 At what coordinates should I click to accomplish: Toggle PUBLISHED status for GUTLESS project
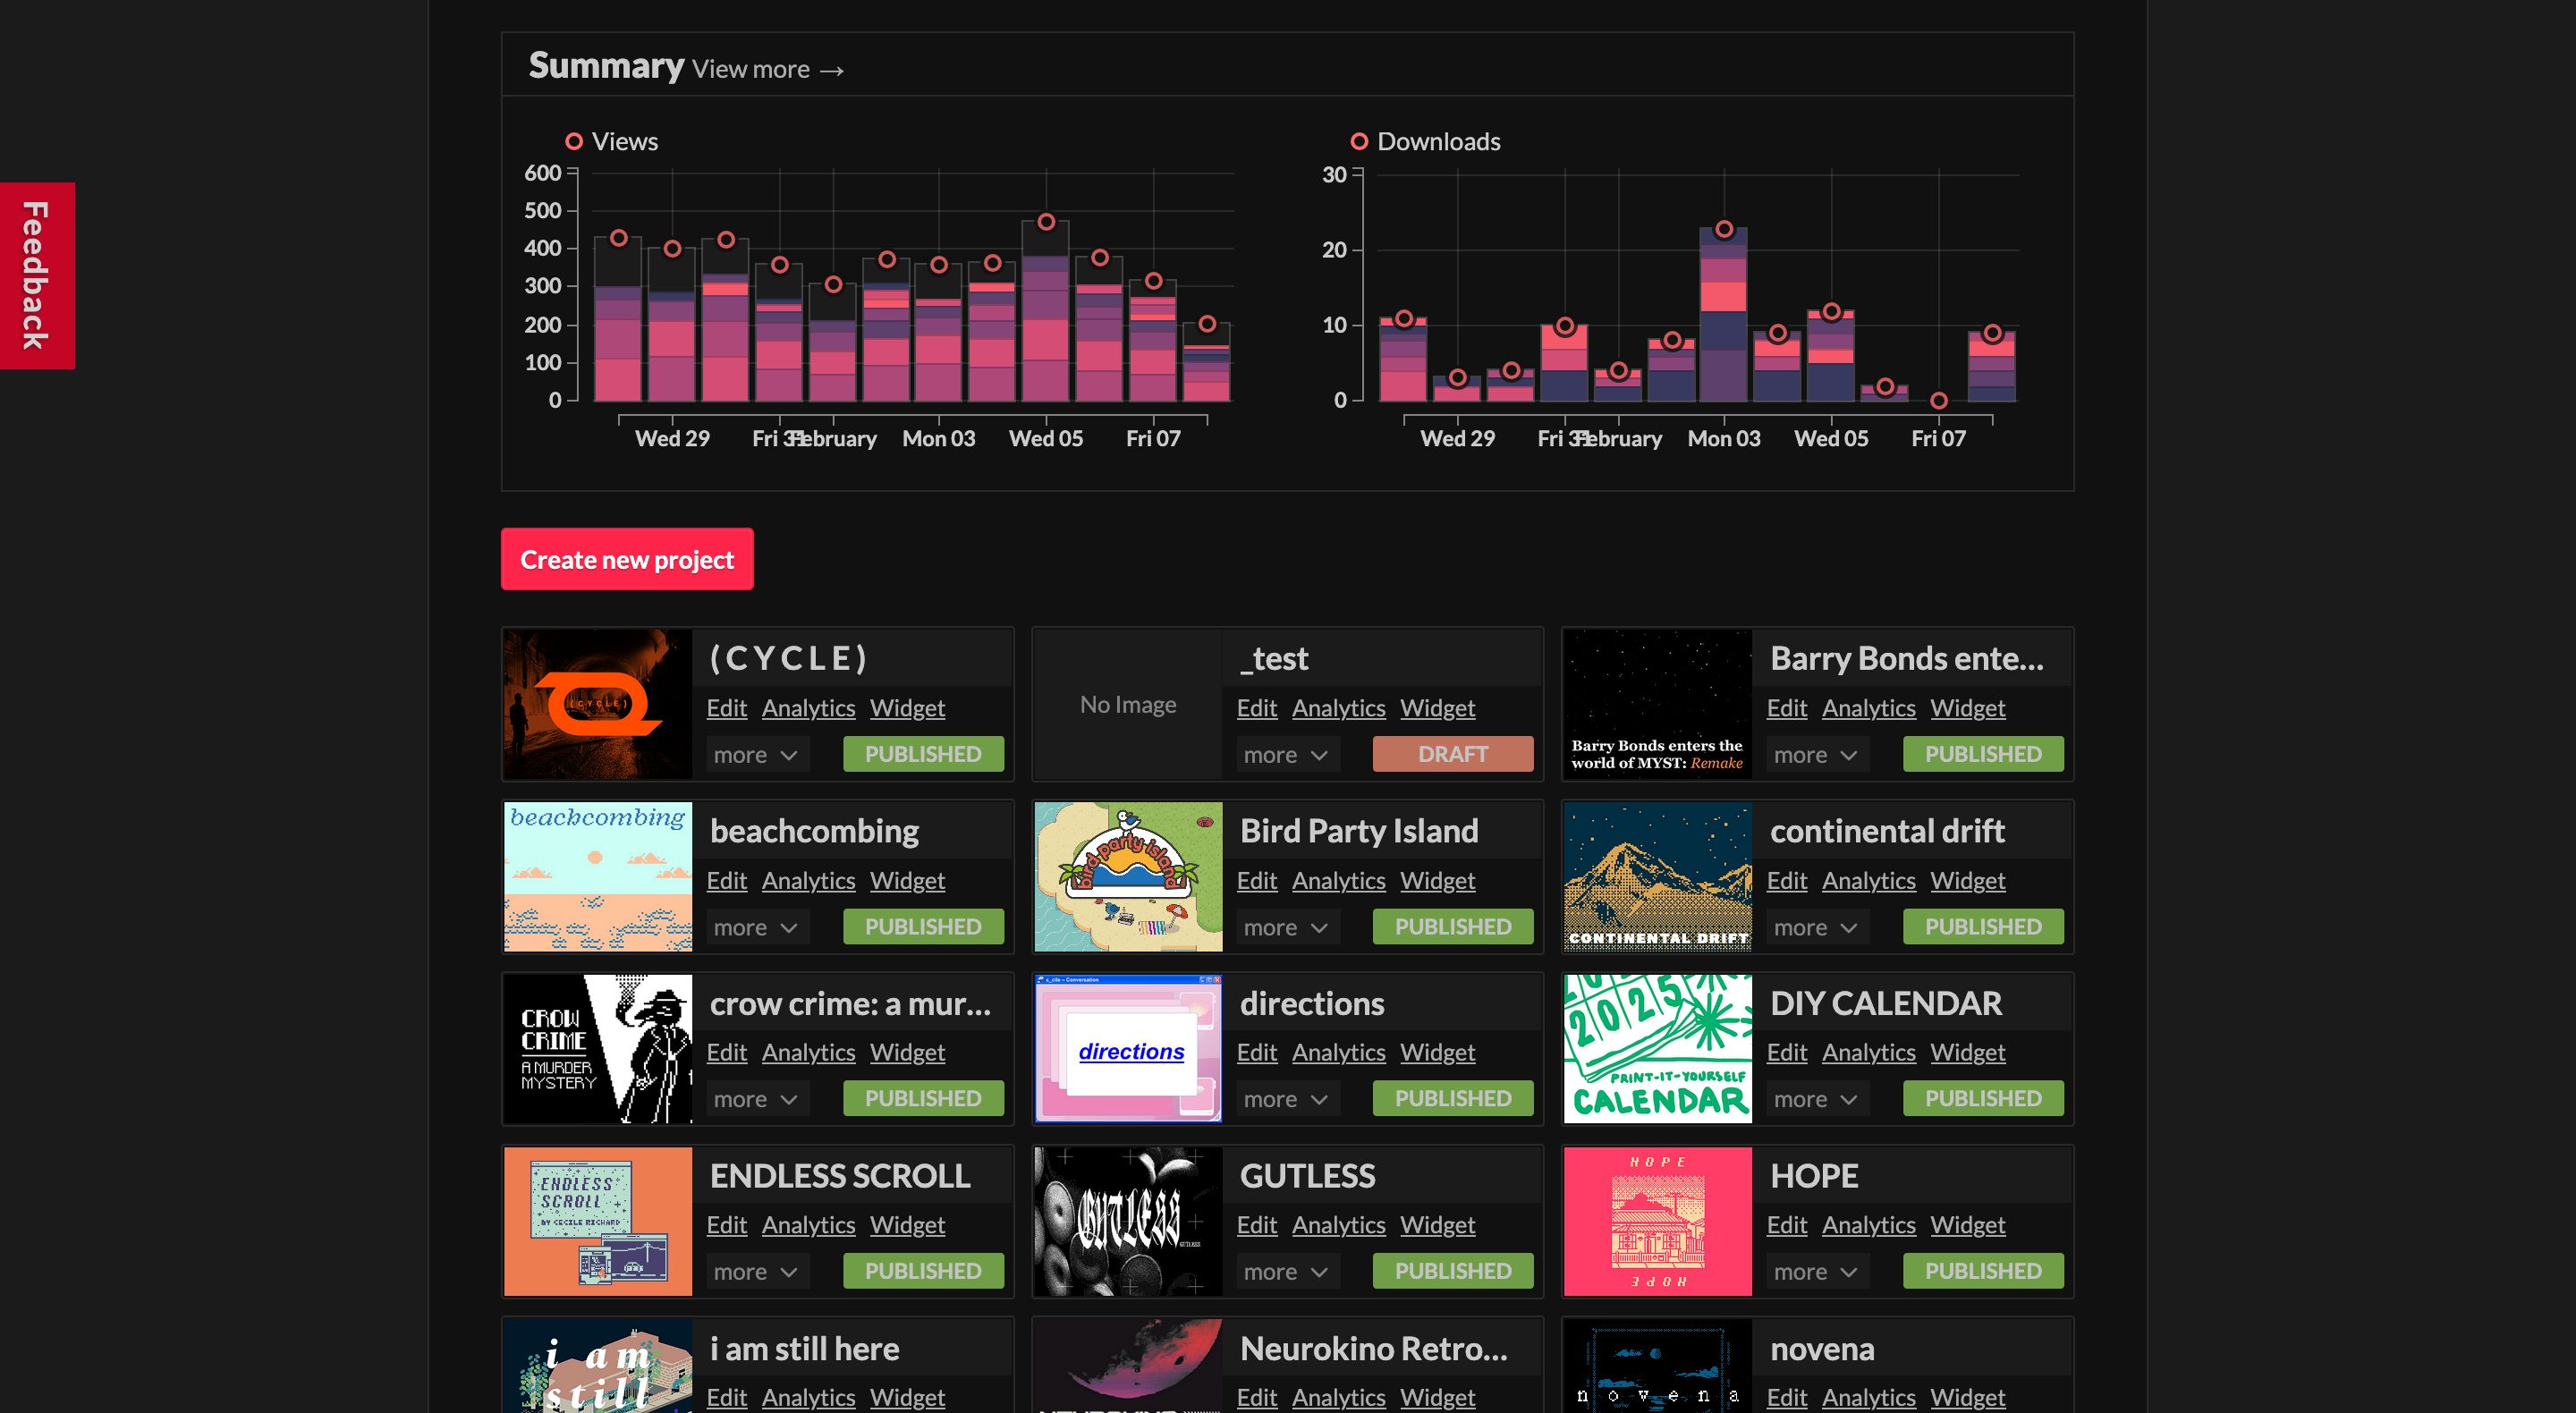point(1453,1270)
